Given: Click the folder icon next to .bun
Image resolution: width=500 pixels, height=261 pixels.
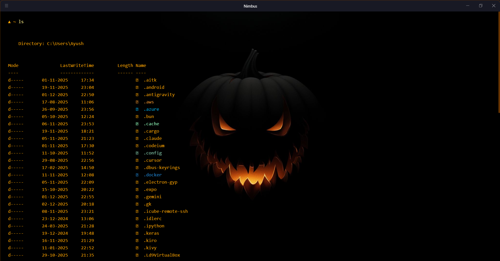Looking at the screenshot, I should [x=137, y=117].
